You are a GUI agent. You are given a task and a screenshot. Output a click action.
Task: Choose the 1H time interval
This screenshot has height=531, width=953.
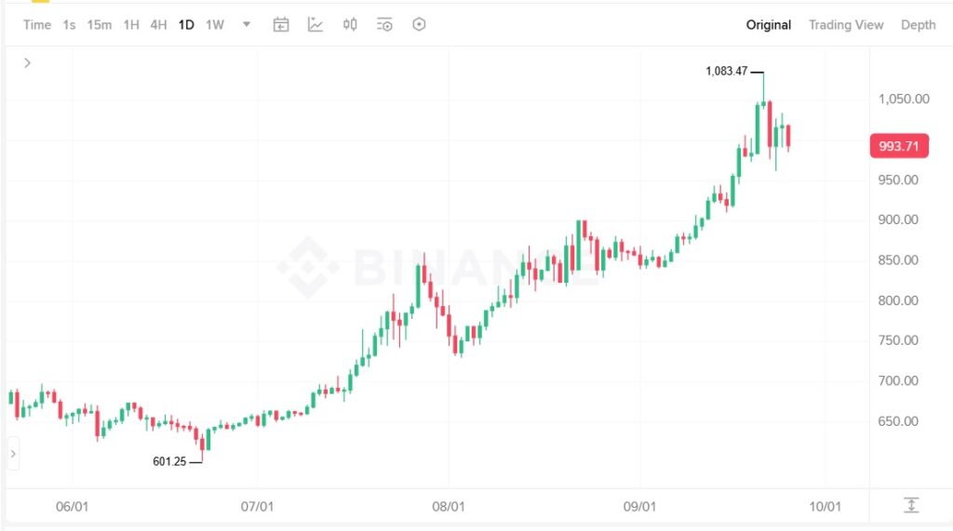[131, 25]
